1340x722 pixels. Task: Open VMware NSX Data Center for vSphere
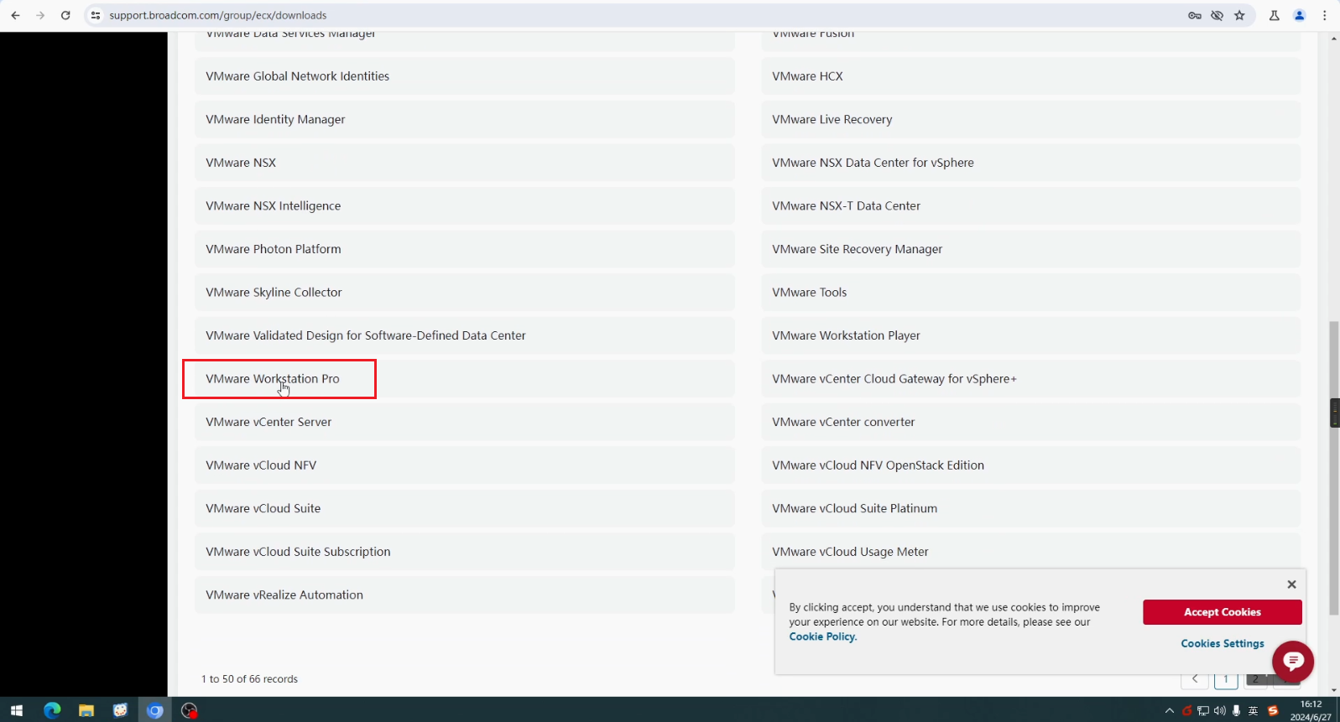coord(1031,163)
